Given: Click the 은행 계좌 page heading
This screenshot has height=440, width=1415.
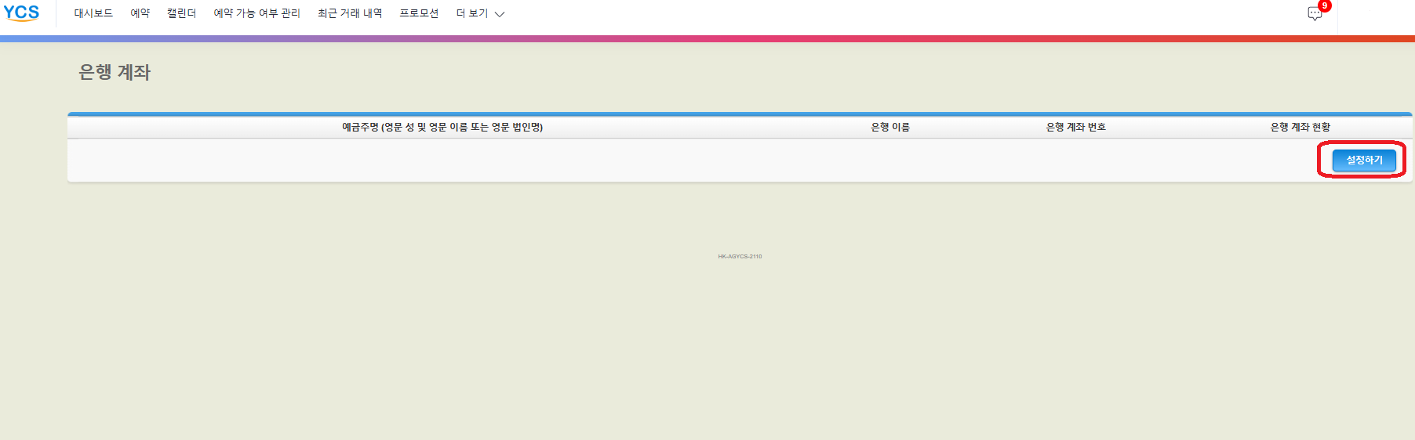Looking at the screenshot, I should [115, 72].
